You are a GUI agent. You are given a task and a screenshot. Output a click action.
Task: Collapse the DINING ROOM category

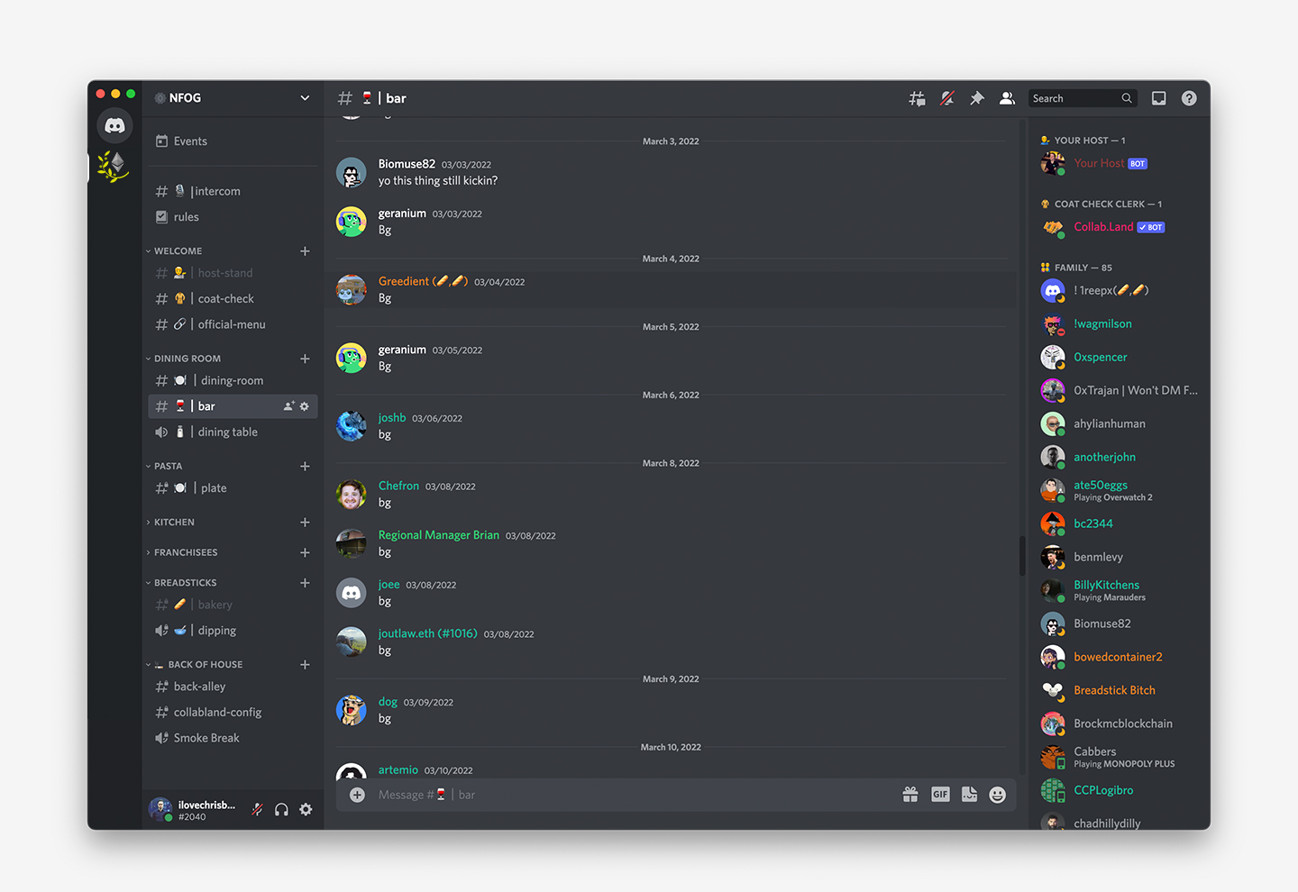click(x=187, y=359)
